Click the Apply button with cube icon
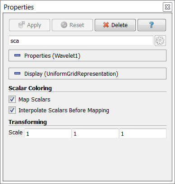The width and height of the screenshot is (175, 184). coord(29,25)
